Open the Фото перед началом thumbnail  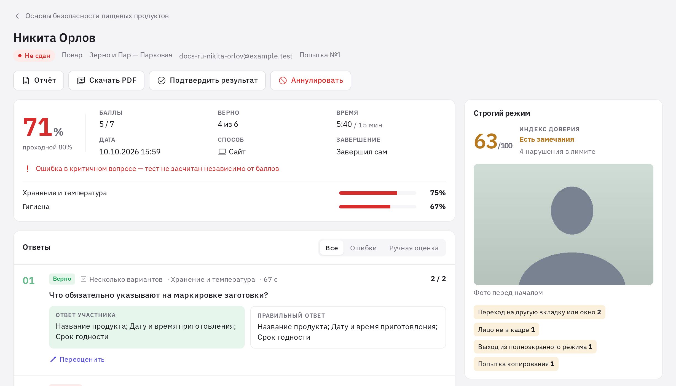564,224
